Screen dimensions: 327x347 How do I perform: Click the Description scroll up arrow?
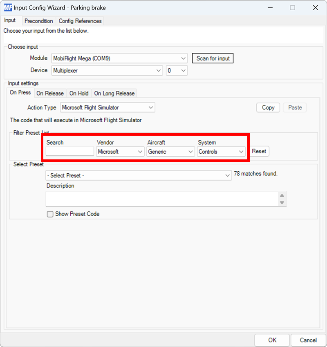(x=282, y=195)
